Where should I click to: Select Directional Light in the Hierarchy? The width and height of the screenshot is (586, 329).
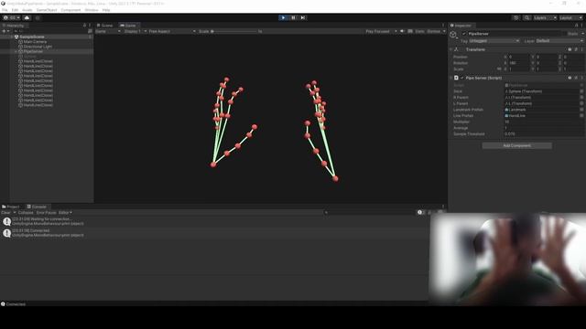coord(38,47)
